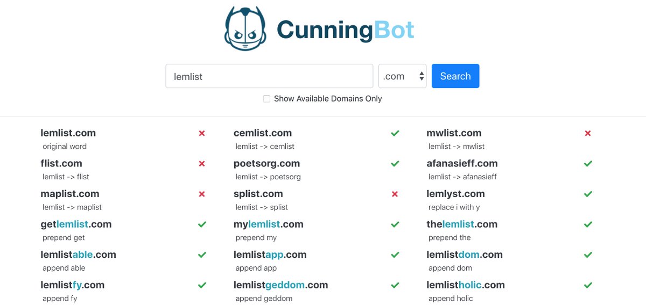Click the green check beside lemlistgeddom.com

[x=395, y=285]
